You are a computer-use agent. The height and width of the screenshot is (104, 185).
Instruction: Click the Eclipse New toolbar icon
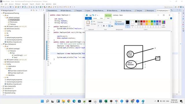point(2,7)
